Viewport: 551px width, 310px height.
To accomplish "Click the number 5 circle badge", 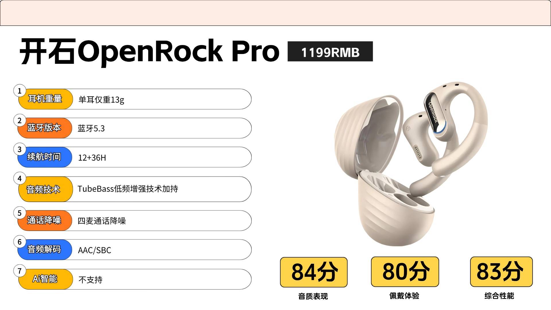I will (x=20, y=213).
